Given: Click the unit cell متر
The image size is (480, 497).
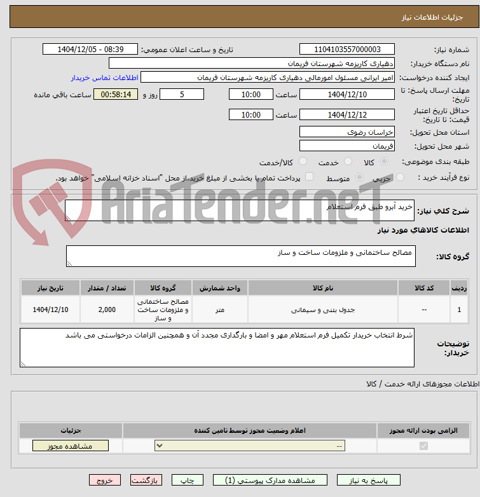Looking at the screenshot, I should (x=220, y=310).
